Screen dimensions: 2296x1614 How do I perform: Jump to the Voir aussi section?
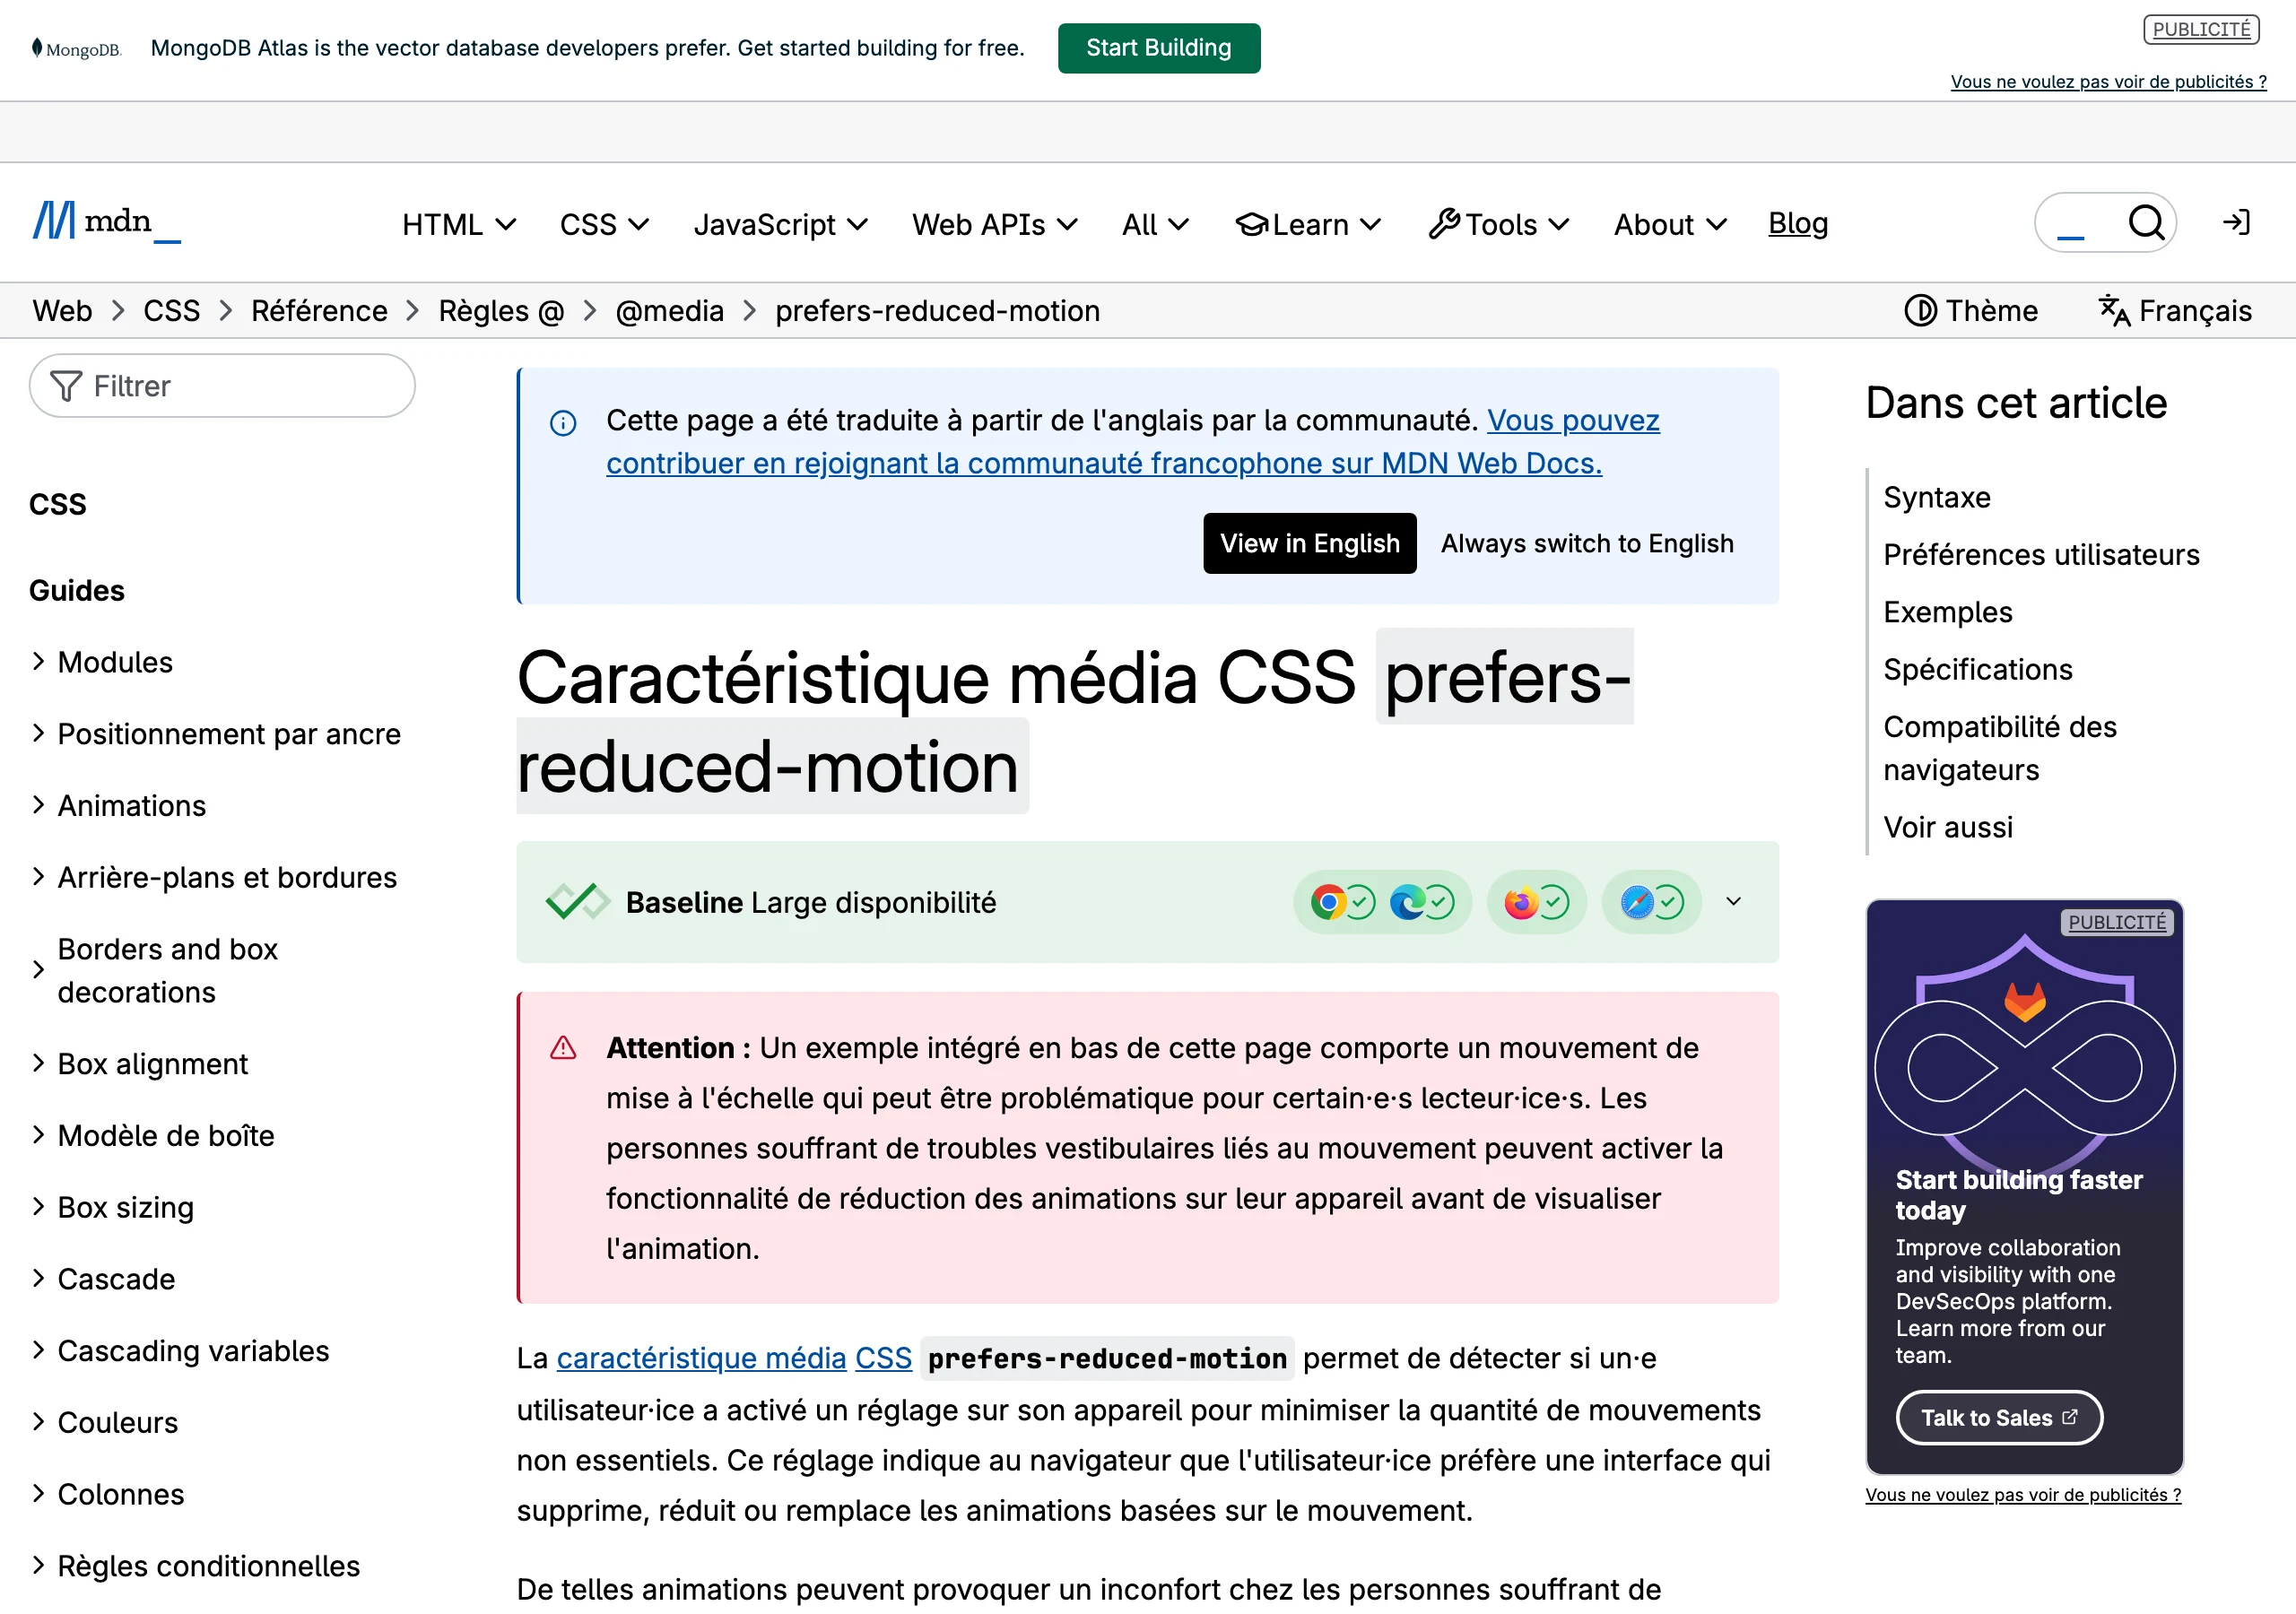[1947, 827]
